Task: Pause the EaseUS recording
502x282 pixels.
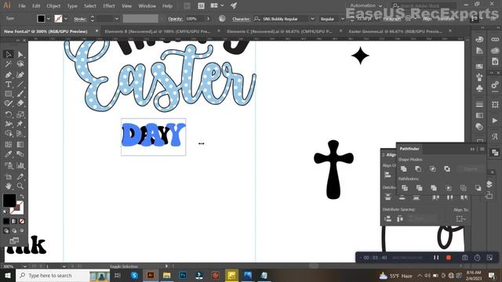Action: (x=436, y=258)
